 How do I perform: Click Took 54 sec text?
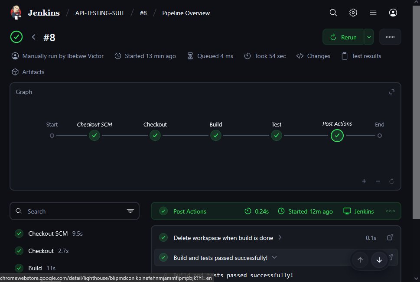[x=270, y=56]
